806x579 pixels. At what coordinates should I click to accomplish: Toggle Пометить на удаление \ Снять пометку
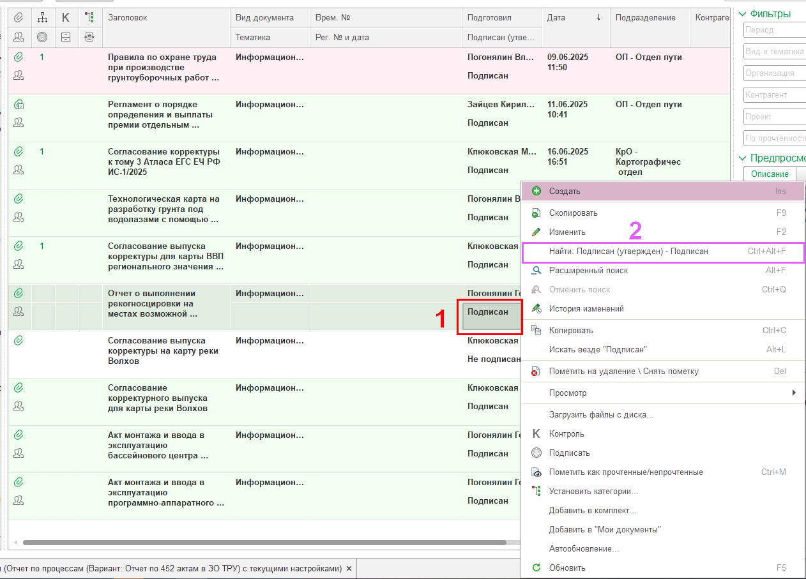click(623, 372)
